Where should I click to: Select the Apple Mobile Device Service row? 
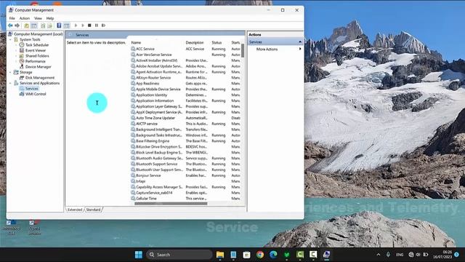point(185,89)
